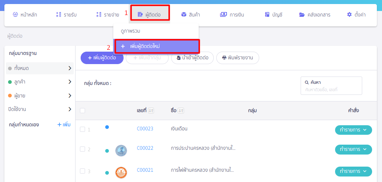Select ดูภาพรวม in the dropdown
This screenshot has width=382, height=182.
pyautogui.click(x=156, y=31)
